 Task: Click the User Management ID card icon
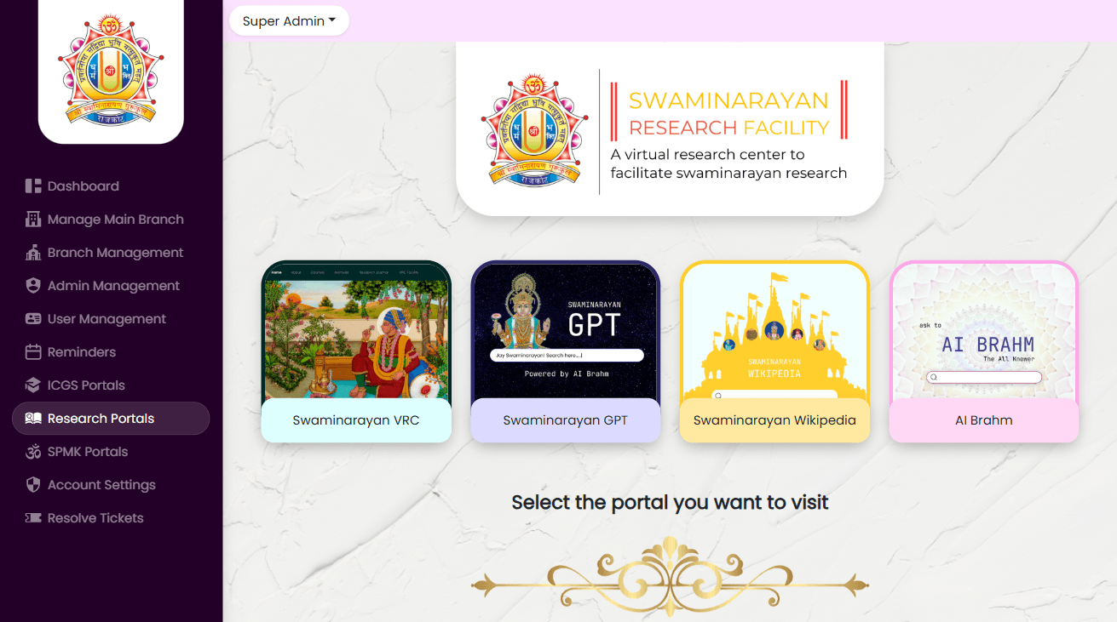coord(33,319)
